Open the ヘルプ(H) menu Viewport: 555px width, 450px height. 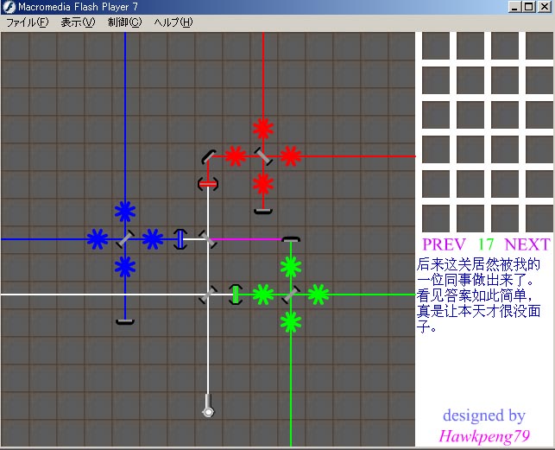pyautogui.click(x=173, y=22)
